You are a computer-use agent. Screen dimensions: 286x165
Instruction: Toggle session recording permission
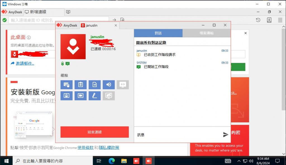80,96
